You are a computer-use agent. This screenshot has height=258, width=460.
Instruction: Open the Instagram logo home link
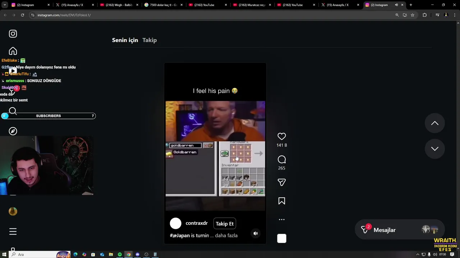click(x=13, y=34)
